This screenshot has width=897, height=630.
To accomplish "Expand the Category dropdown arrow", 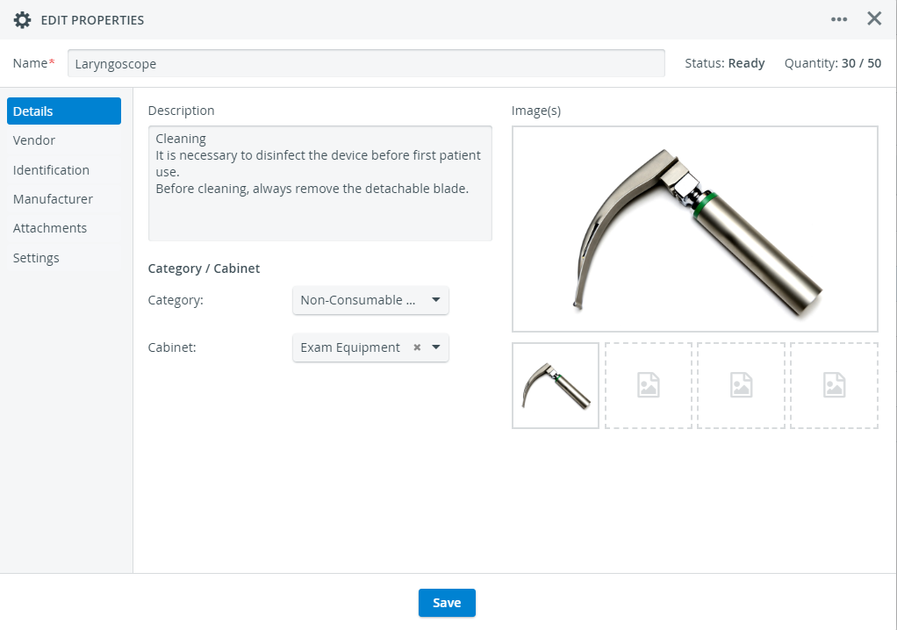I will [x=436, y=300].
